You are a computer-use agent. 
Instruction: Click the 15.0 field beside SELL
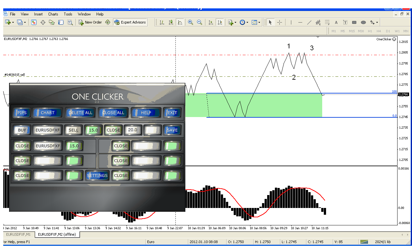(93, 130)
